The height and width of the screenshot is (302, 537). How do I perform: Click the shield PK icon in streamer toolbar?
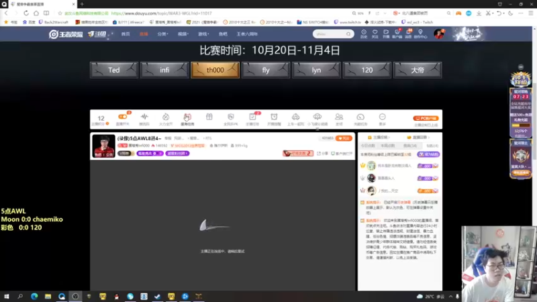coord(230,117)
